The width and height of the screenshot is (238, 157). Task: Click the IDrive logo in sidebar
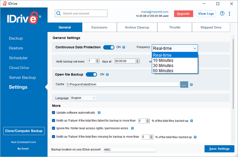tap(24, 18)
